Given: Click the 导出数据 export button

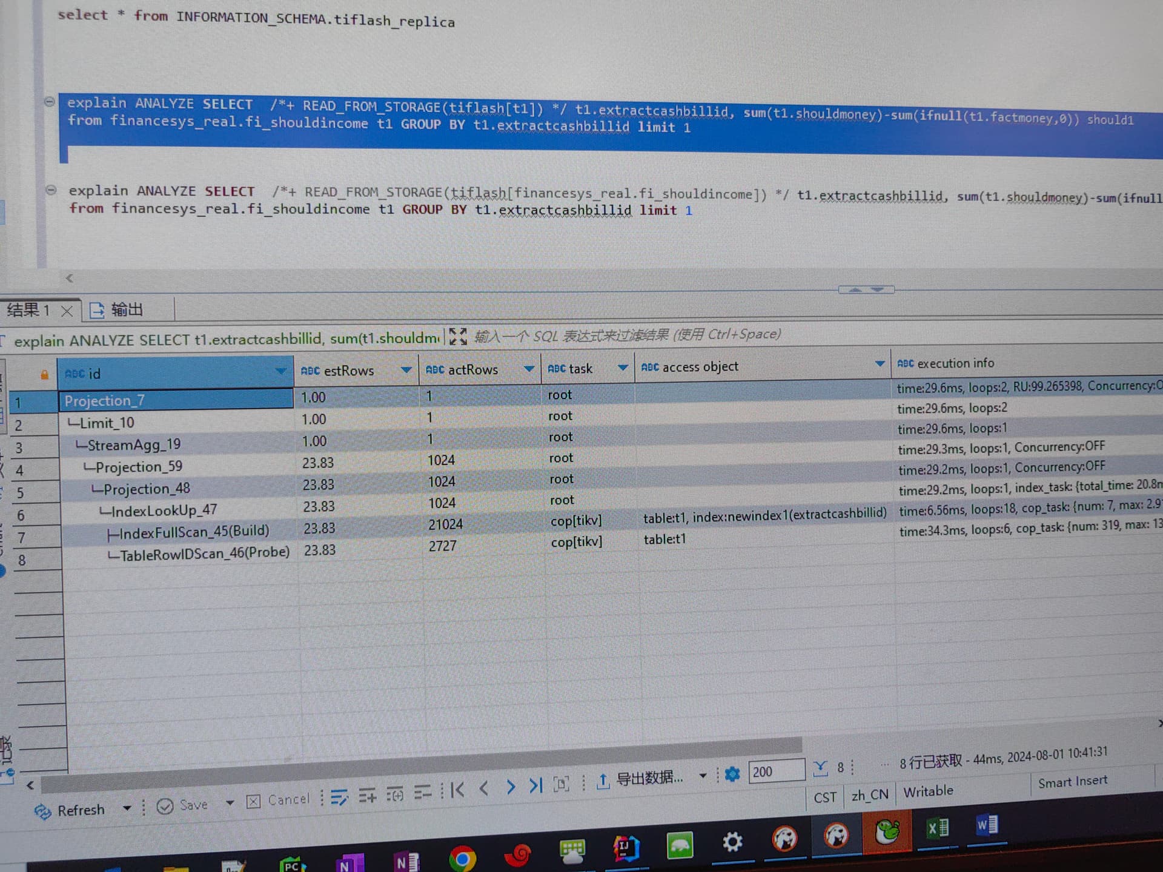Looking at the screenshot, I should 641,779.
